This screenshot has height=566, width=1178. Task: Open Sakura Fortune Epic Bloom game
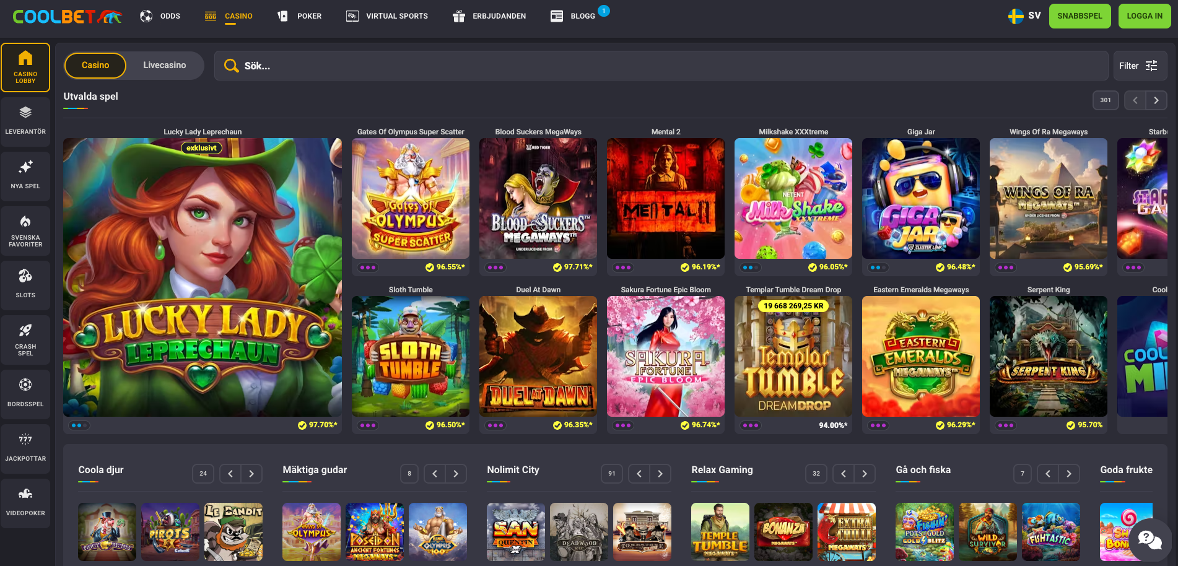tap(666, 356)
